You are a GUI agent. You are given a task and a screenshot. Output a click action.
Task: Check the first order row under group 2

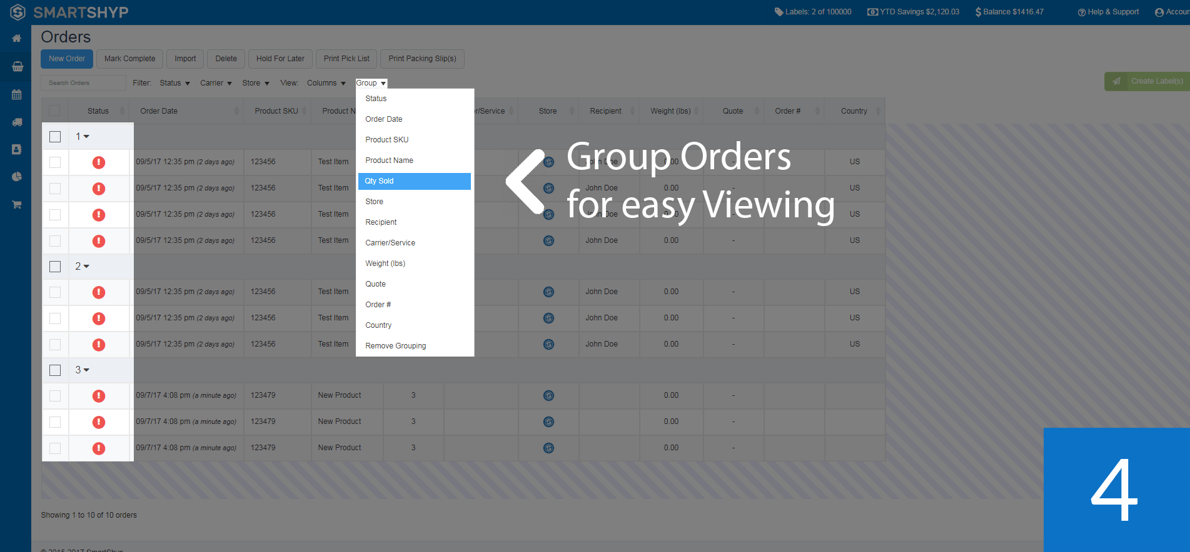(x=55, y=292)
